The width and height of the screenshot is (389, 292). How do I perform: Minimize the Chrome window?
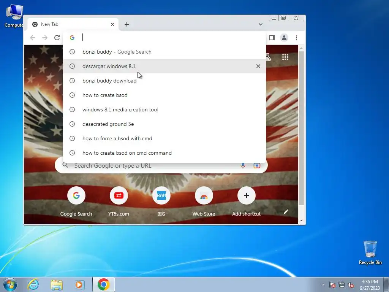click(274, 18)
